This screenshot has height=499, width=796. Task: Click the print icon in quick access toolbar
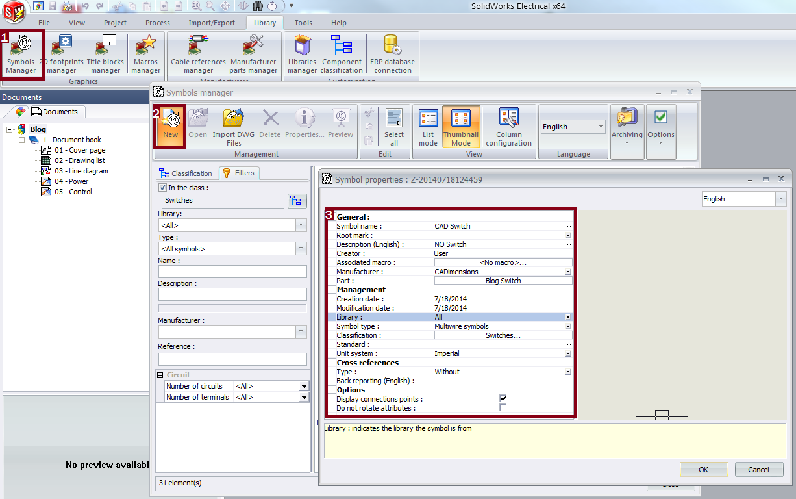[67, 6]
